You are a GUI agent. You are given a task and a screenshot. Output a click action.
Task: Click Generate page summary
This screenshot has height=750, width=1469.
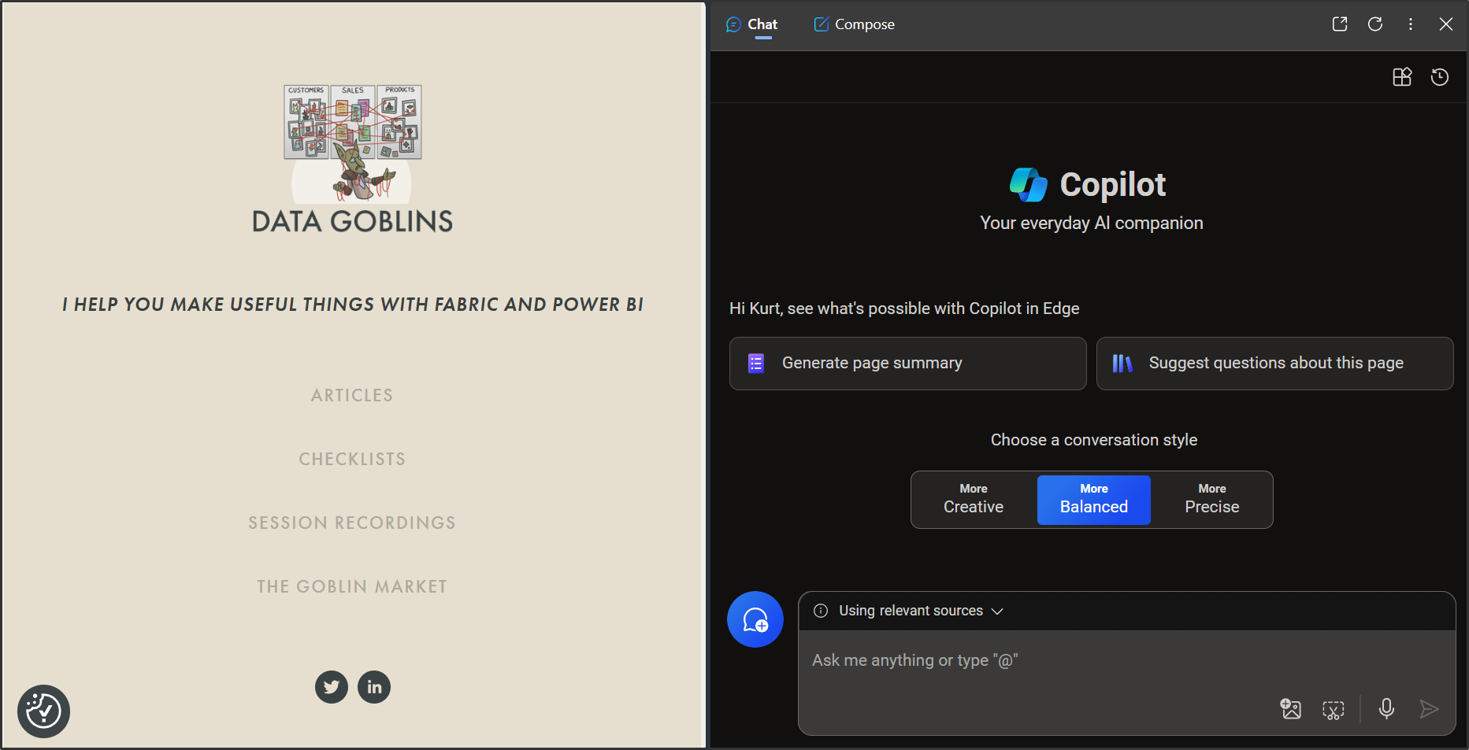pyautogui.click(x=907, y=363)
